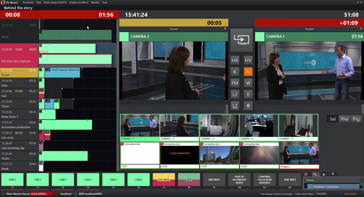This screenshot has height=197, width=364.
Task: Select the CAMERA + 3 source thumbnail
Action: click(219, 127)
